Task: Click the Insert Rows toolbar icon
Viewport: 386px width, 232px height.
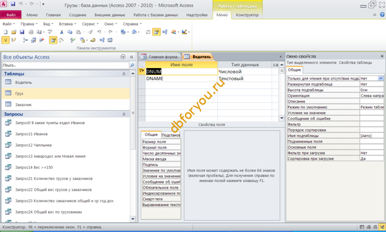Action: point(25,40)
